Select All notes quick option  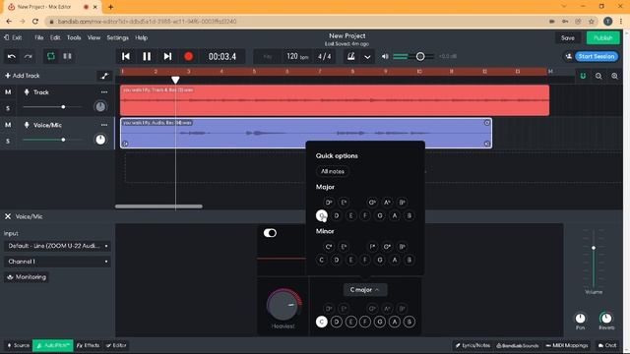(333, 171)
